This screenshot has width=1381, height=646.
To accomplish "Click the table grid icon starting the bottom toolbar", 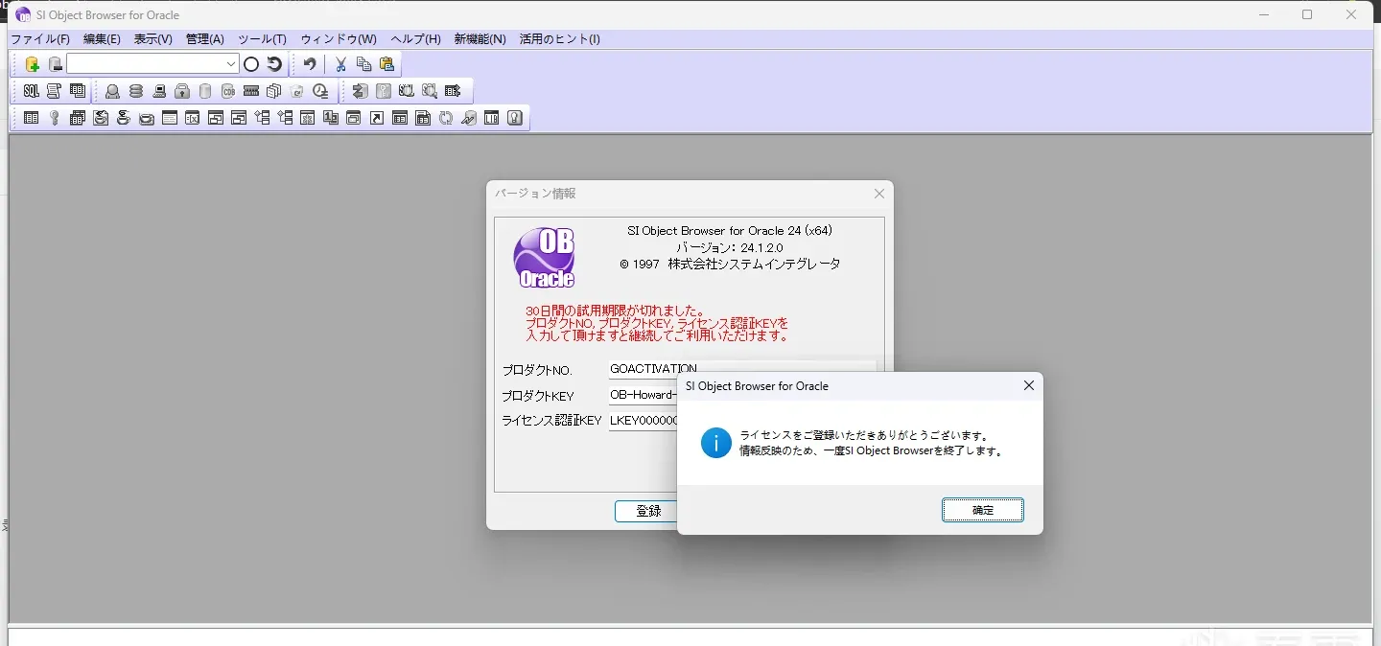I will tap(31, 118).
